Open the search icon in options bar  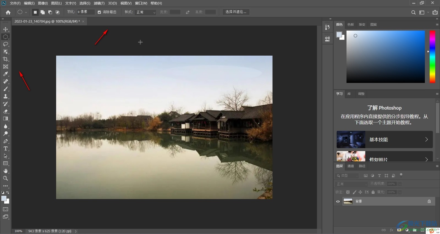coord(413,12)
